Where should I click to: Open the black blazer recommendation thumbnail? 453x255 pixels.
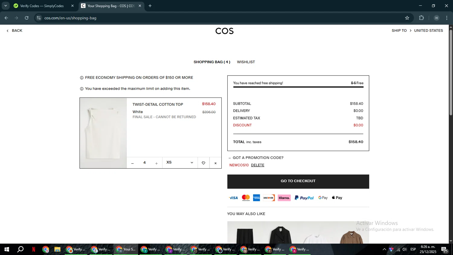pyautogui.click(x=281, y=233)
